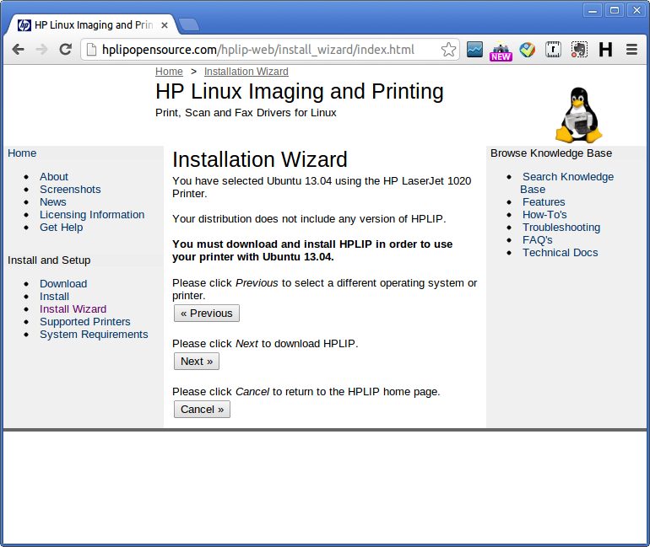650x547 pixels.
Task: Open the System Requirements link
Action: pos(94,335)
